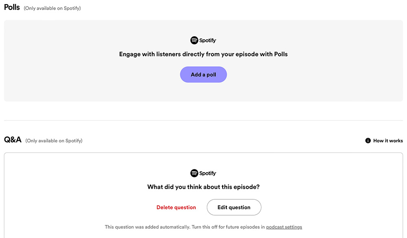The image size is (407, 238).
Task: Click the divider line between Polls and Q&A
Action: (x=203, y=120)
